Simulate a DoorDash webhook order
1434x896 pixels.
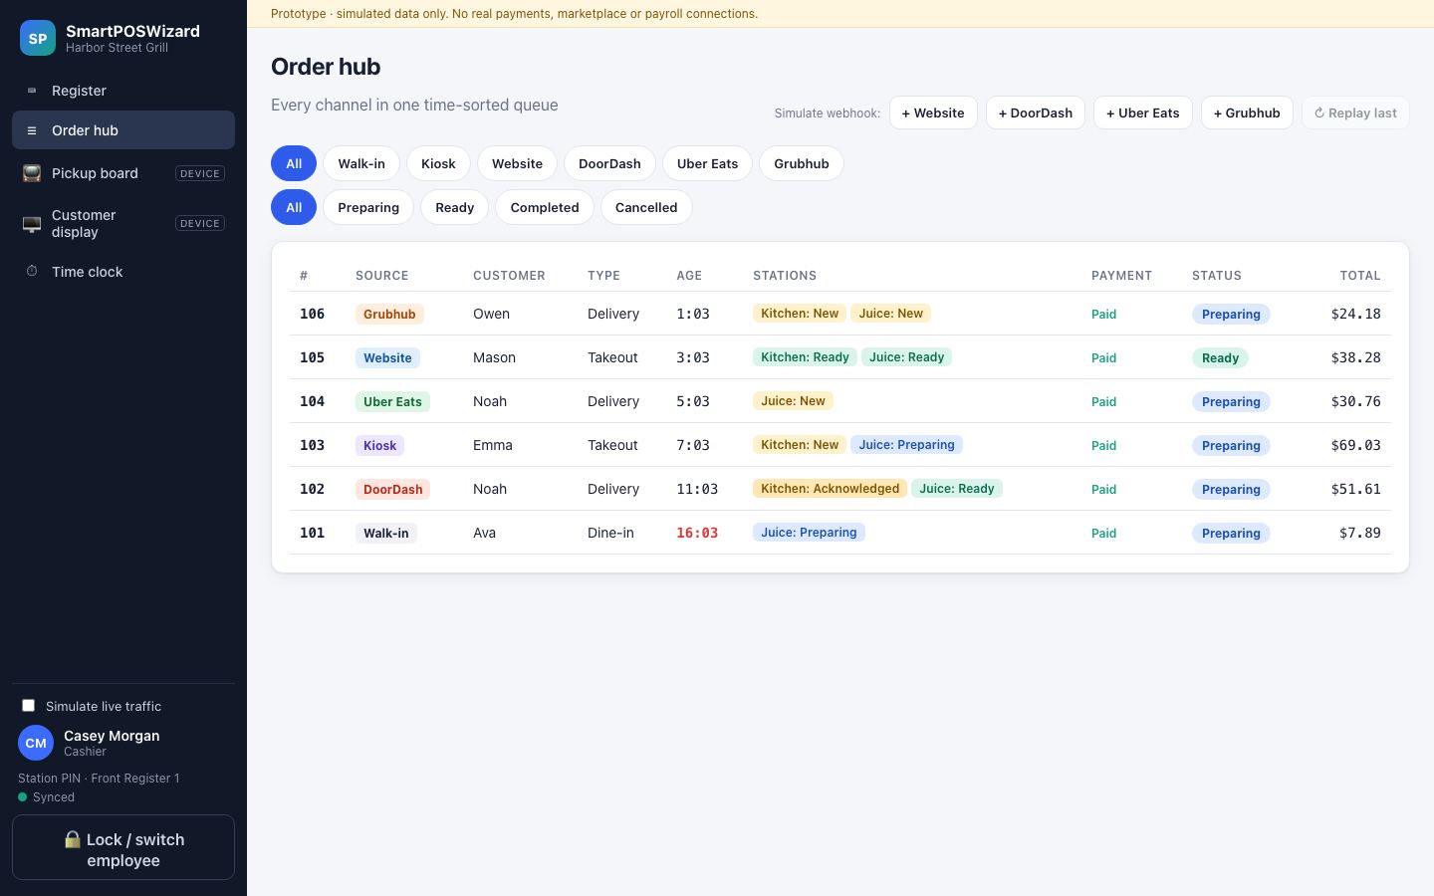(1036, 112)
